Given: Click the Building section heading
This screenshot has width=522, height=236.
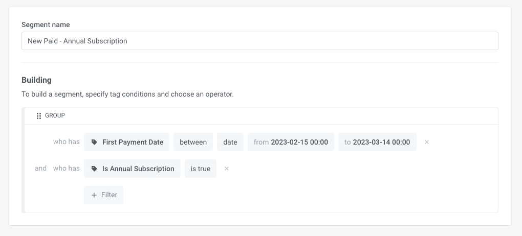Looking at the screenshot, I should coord(36,80).
